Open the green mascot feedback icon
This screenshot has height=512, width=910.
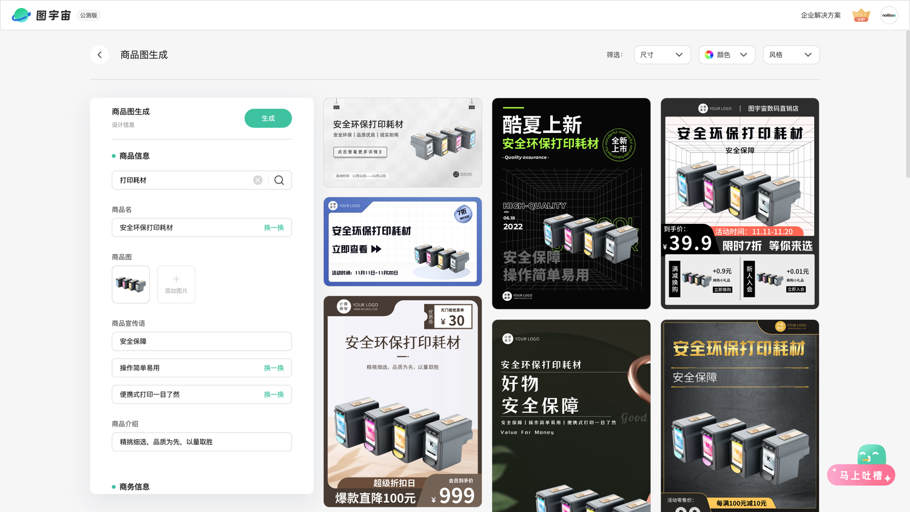click(872, 455)
